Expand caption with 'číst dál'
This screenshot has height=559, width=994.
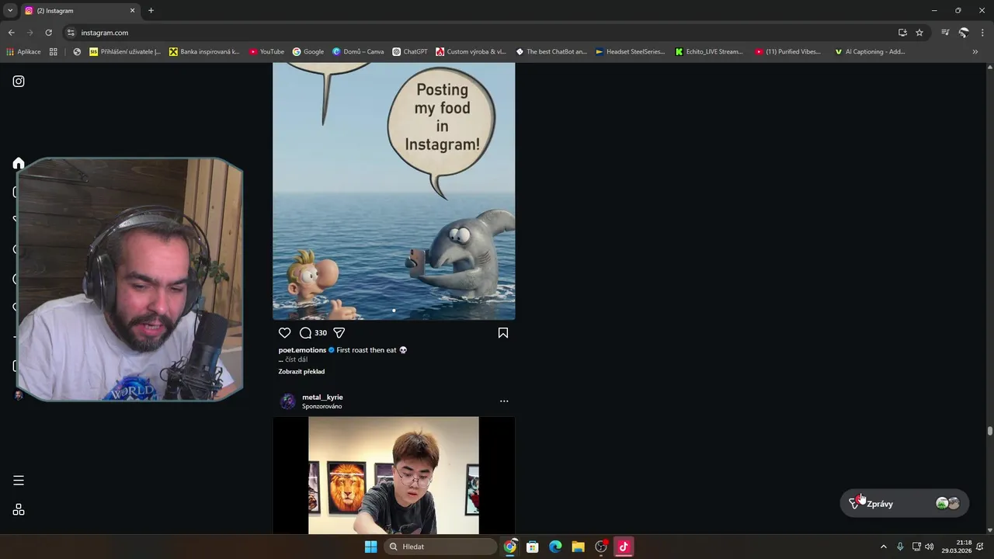coord(297,359)
